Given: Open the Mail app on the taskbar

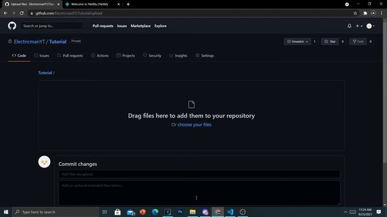Looking at the screenshot, I should coord(131,212).
